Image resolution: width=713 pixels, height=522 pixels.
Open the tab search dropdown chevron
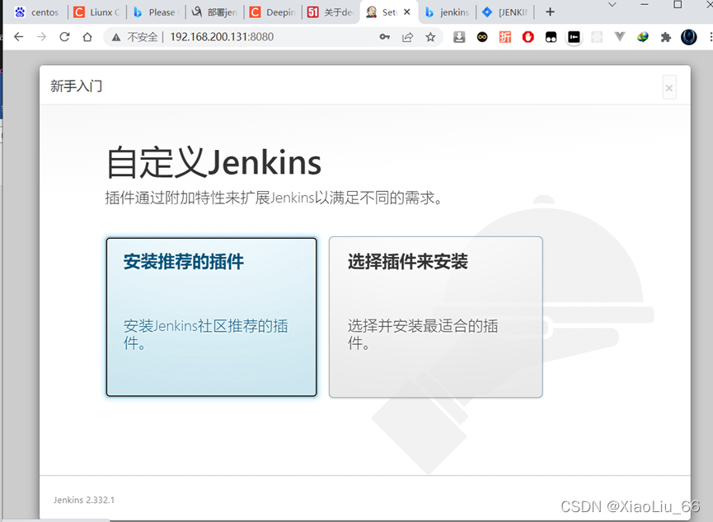612,5
